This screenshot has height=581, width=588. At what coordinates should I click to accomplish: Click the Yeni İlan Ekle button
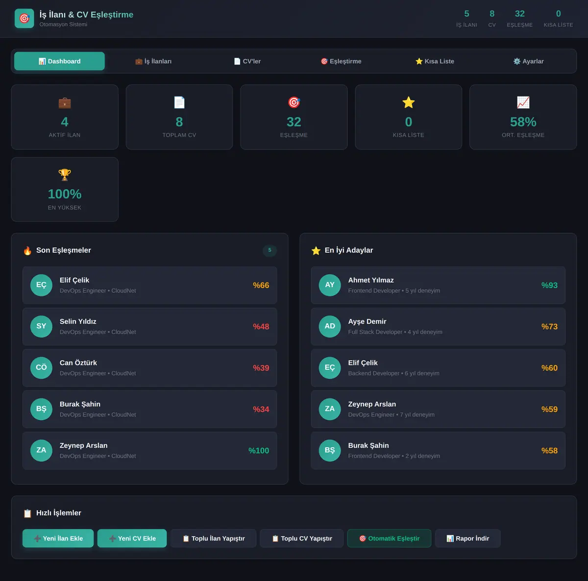click(x=58, y=538)
